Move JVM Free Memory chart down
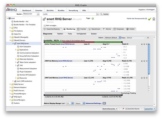Viewport: 162px width, 119px height. tap(144, 61)
